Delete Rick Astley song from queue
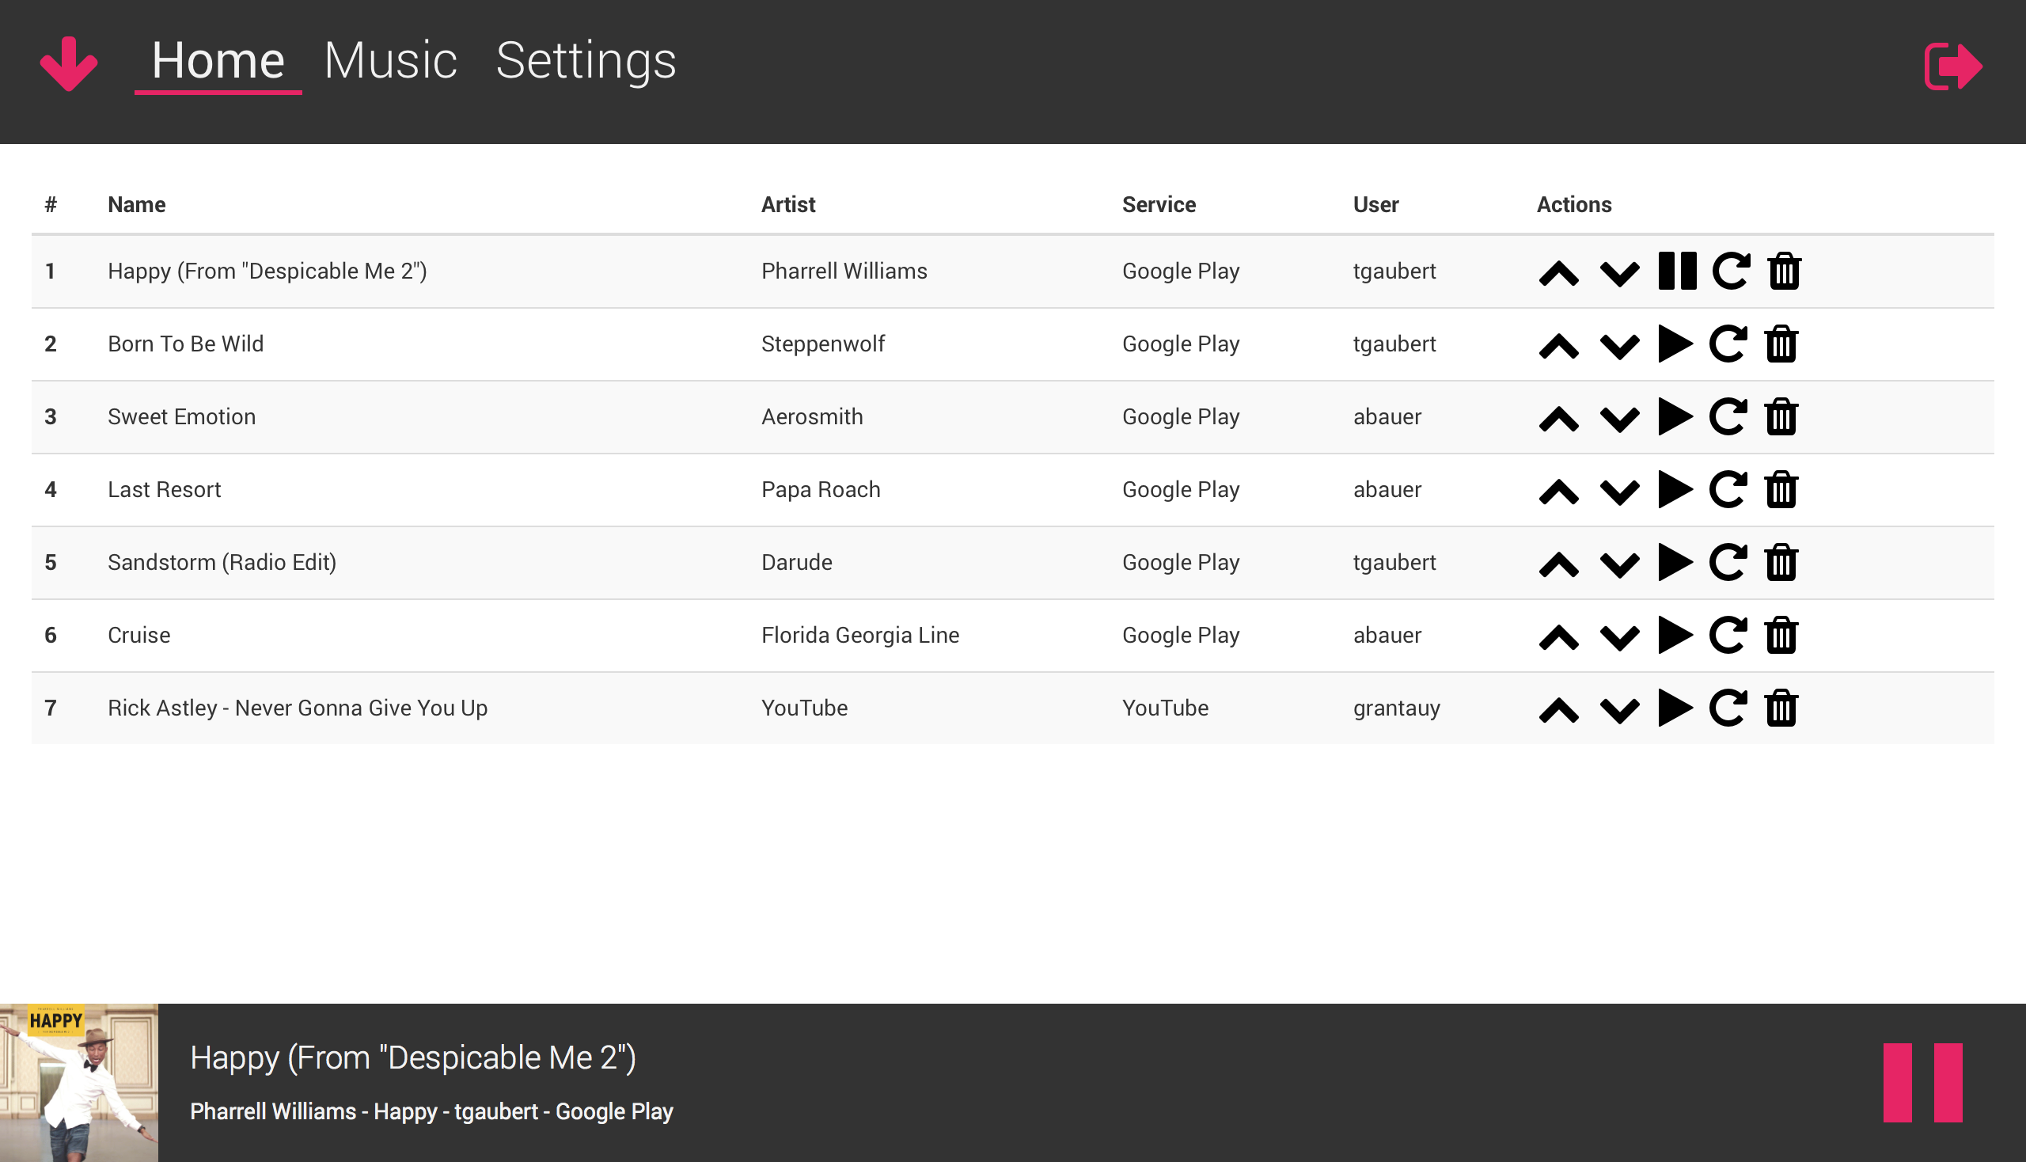2026x1162 pixels. pyautogui.click(x=1781, y=708)
